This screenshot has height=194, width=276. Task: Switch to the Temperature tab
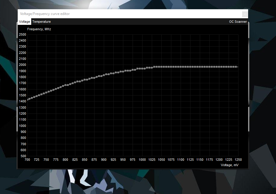coord(41,22)
